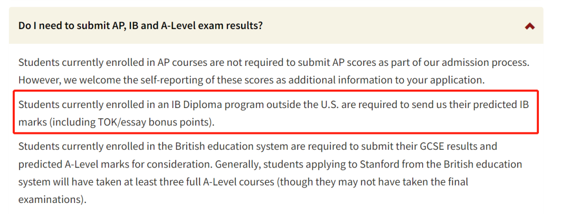This screenshot has height=214, width=570.
Task: Collapse the FAQ with the red chevron icon
Action: (x=530, y=26)
